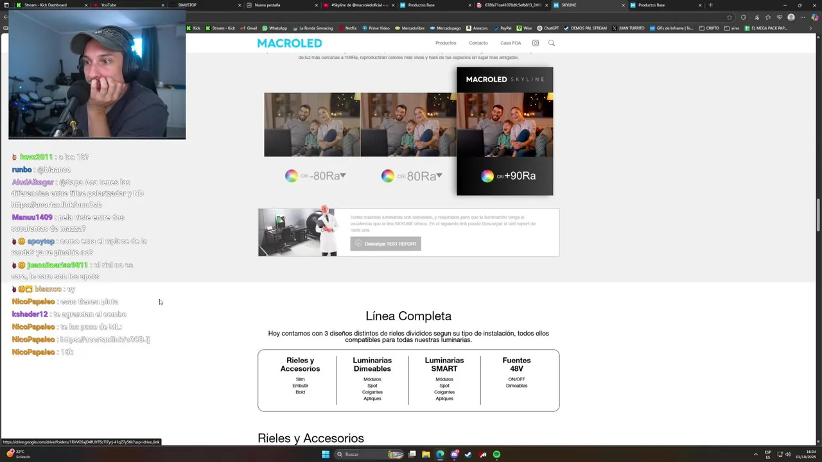The width and height of the screenshot is (822, 462).
Task: Open the GIFs de Inframe bookmark
Action: (672, 28)
